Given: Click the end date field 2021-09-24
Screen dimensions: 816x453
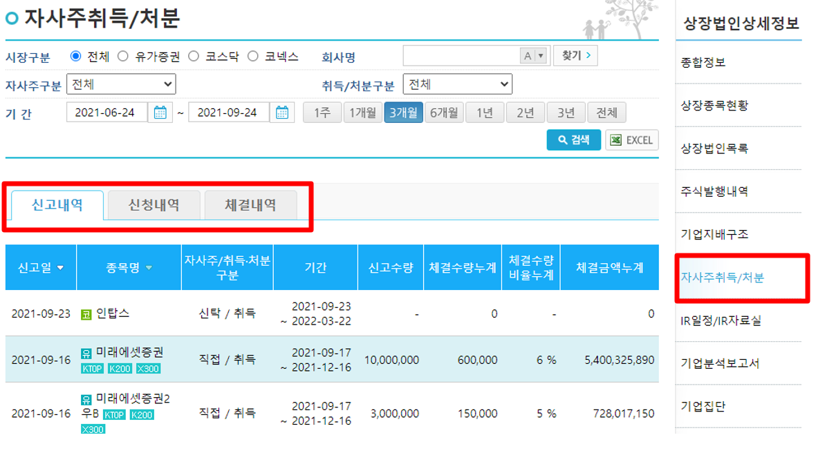Looking at the screenshot, I should tap(229, 112).
